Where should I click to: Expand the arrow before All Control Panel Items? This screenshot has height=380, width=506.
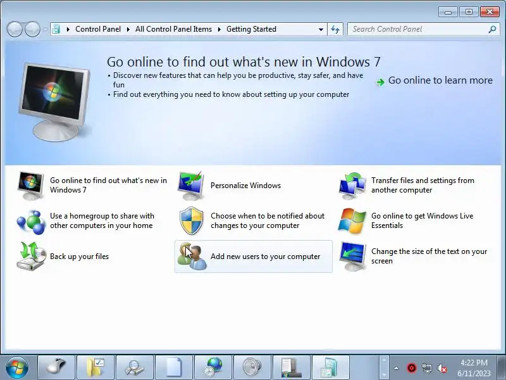[128, 29]
